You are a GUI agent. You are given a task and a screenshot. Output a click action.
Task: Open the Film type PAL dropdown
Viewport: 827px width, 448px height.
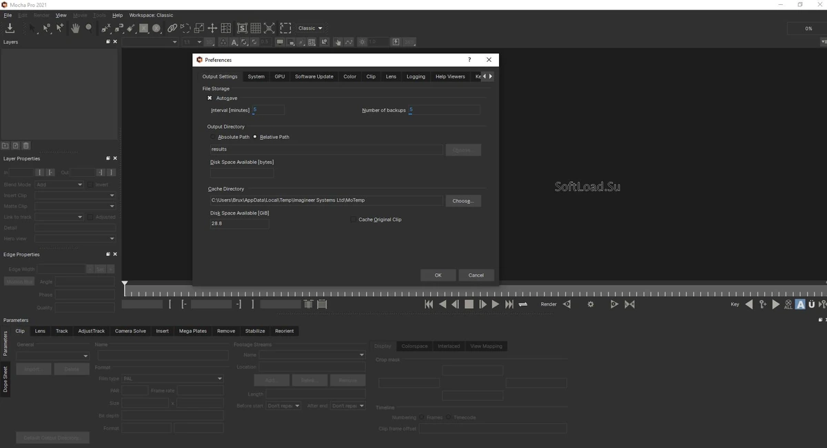tap(172, 378)
